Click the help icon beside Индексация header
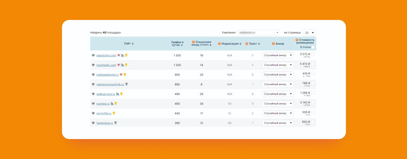Screen dimensions: 407x159 tap(219, 44)
